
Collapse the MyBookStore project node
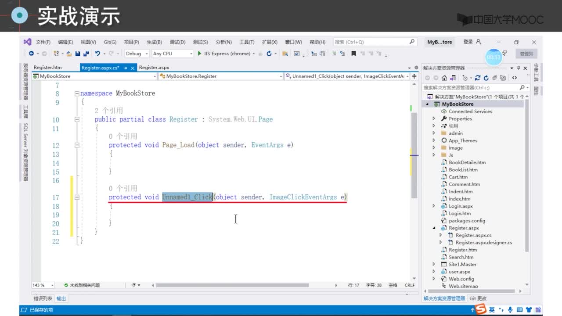[x=427, y=104]
